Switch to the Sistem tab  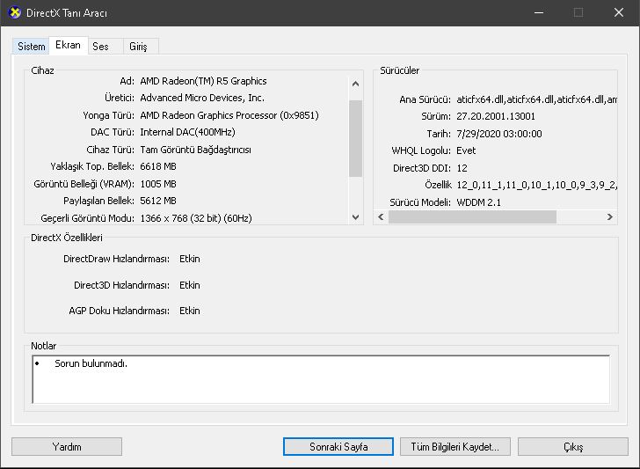click(x=31, y=46)
